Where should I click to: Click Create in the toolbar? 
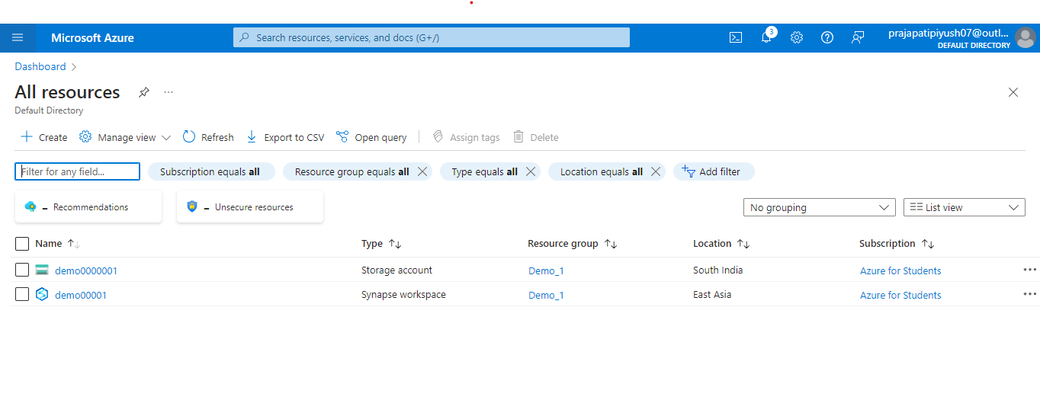44,137
